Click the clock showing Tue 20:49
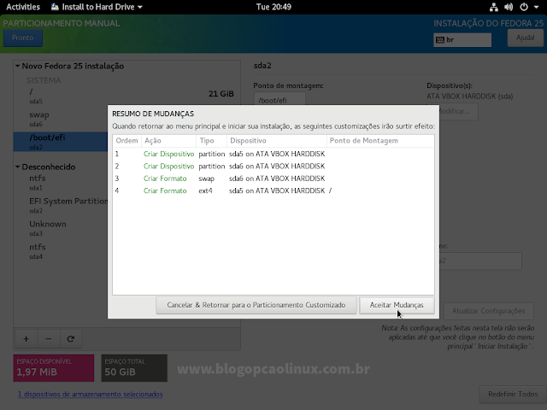This screenshot has width=547, height=410. tap(273, 7)
